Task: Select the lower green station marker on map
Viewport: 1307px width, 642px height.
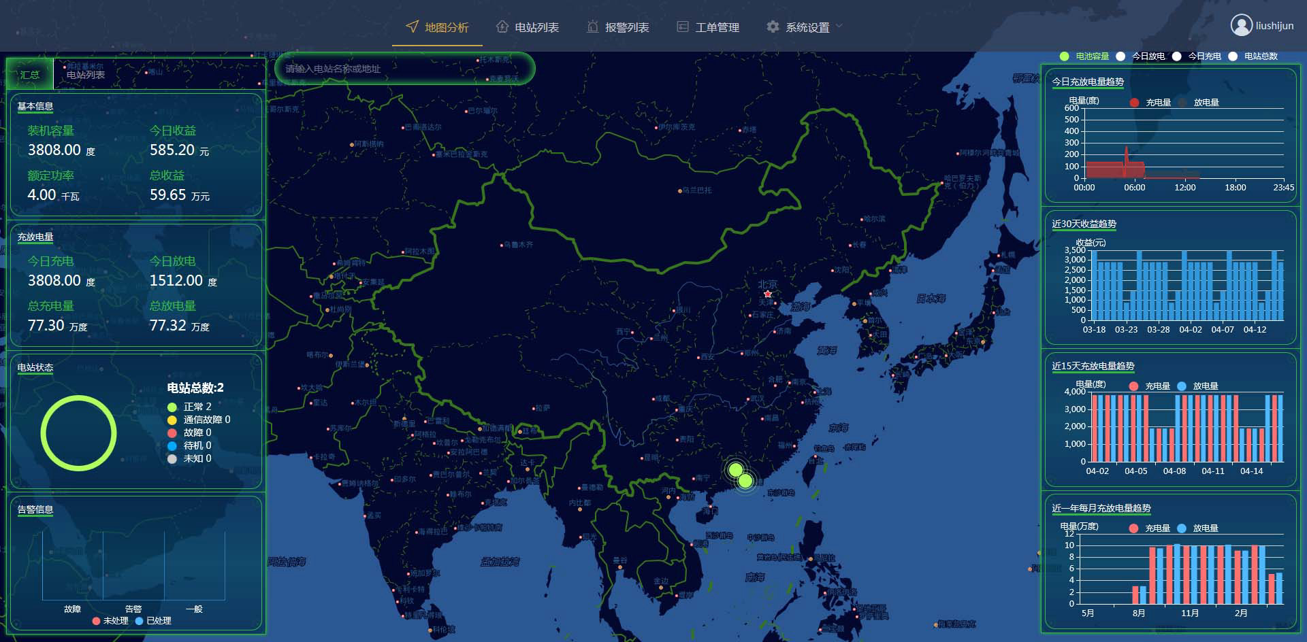Action: [x=745, y=481]
